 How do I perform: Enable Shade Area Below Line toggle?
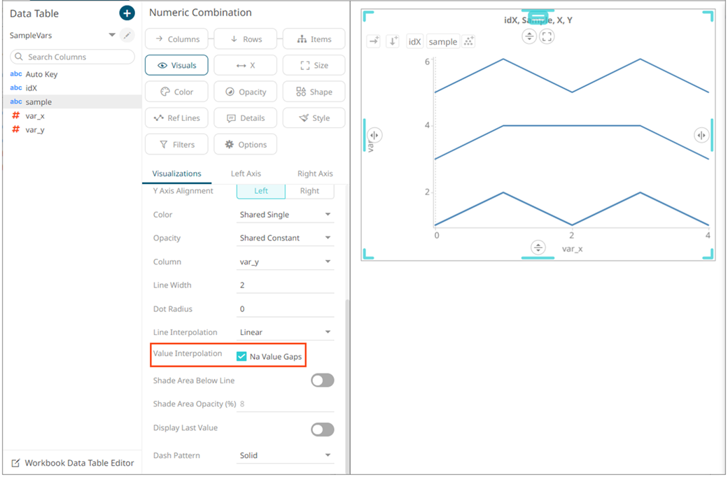pos(322,380)
